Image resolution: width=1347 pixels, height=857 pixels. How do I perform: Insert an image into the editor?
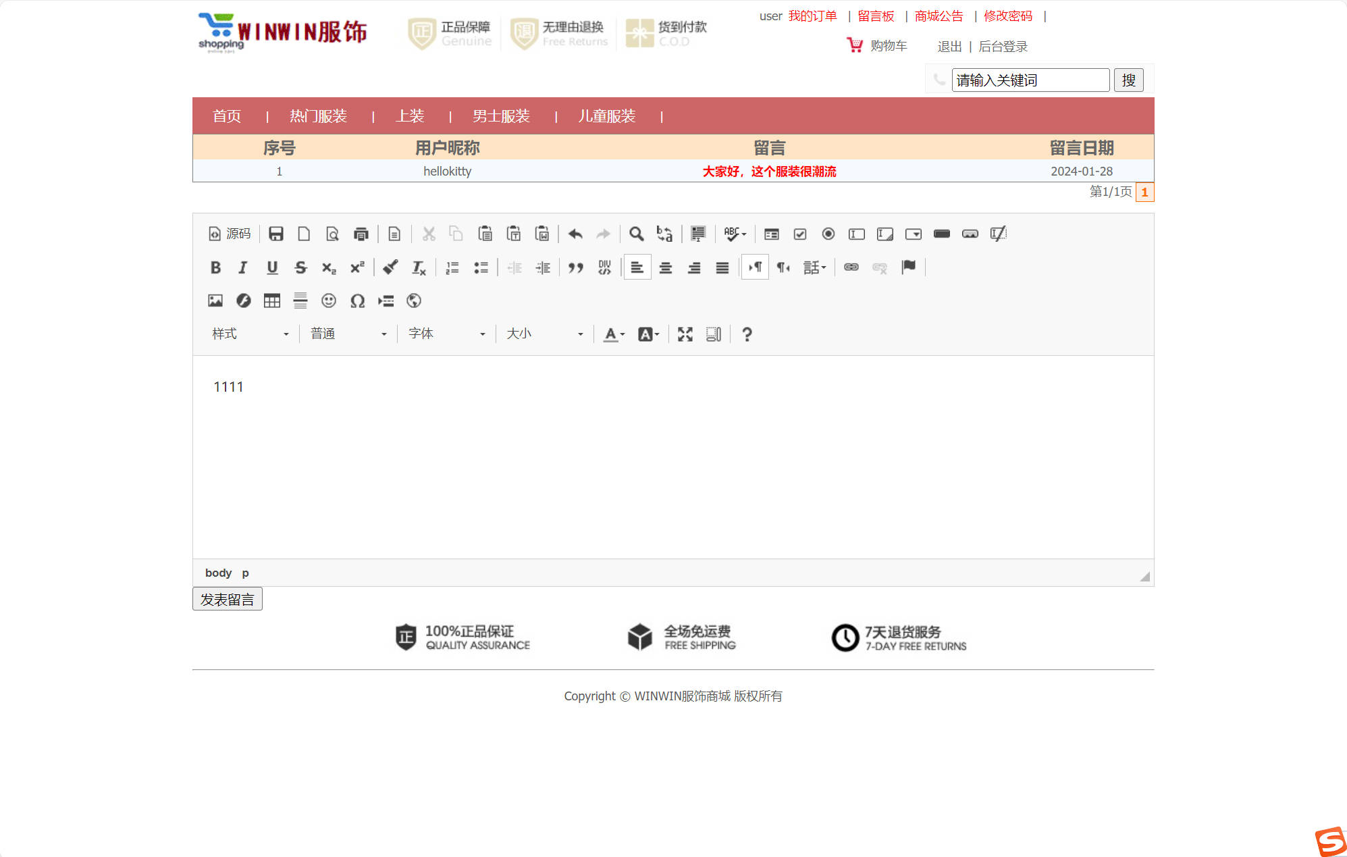click(215, 301)
